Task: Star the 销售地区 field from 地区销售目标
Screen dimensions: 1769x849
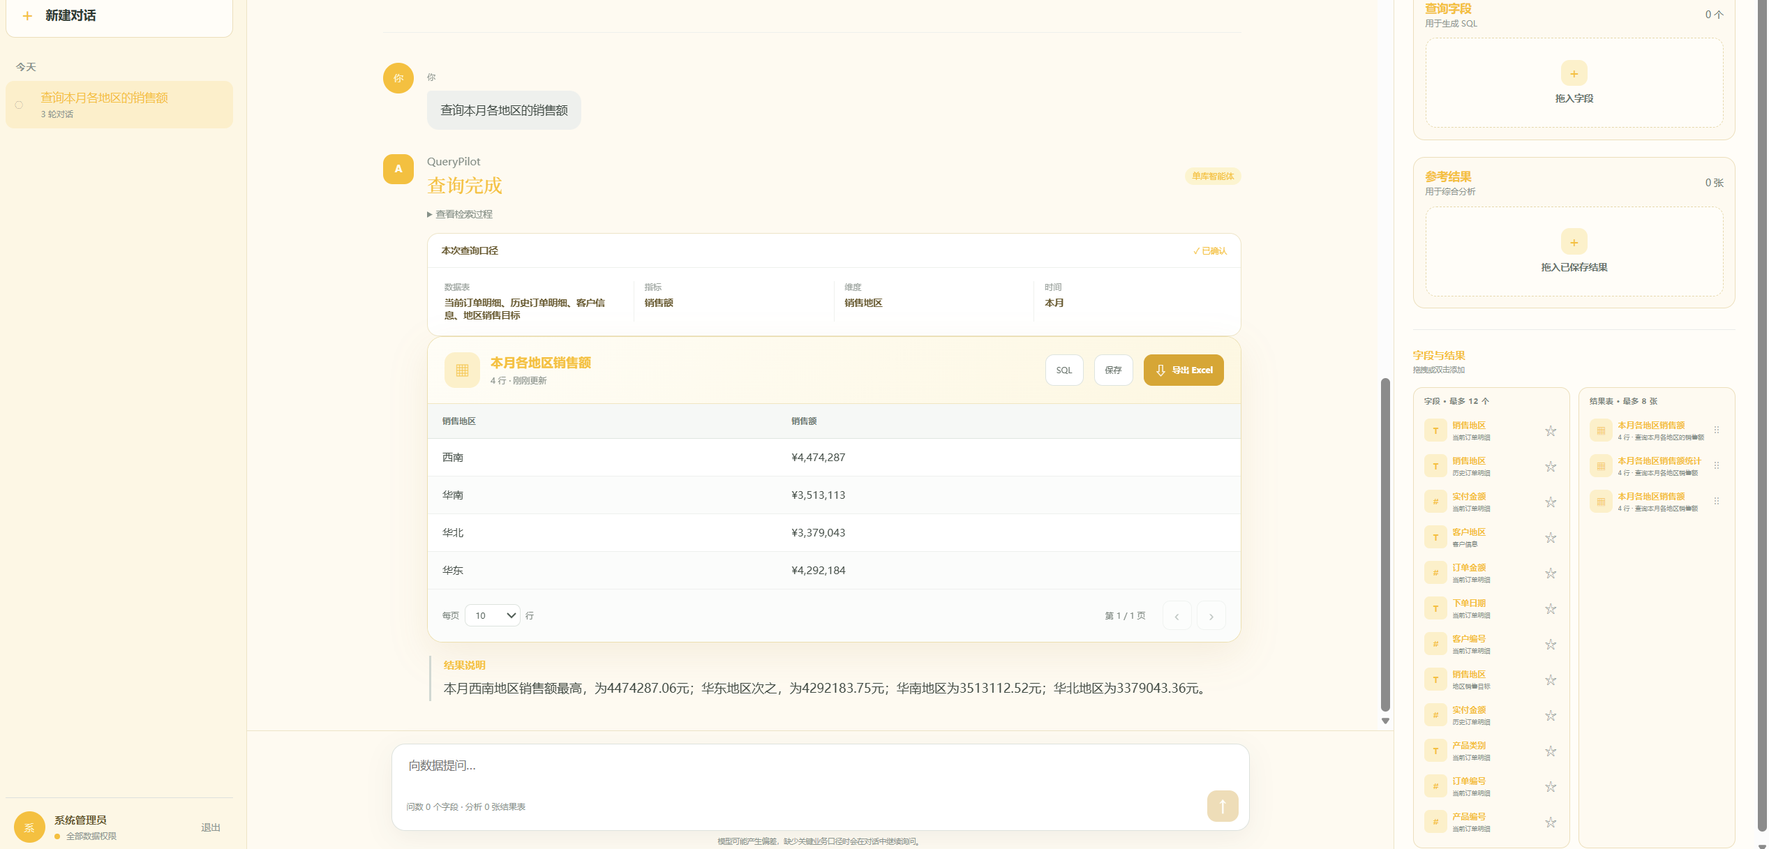Action: coord(1551,680)
